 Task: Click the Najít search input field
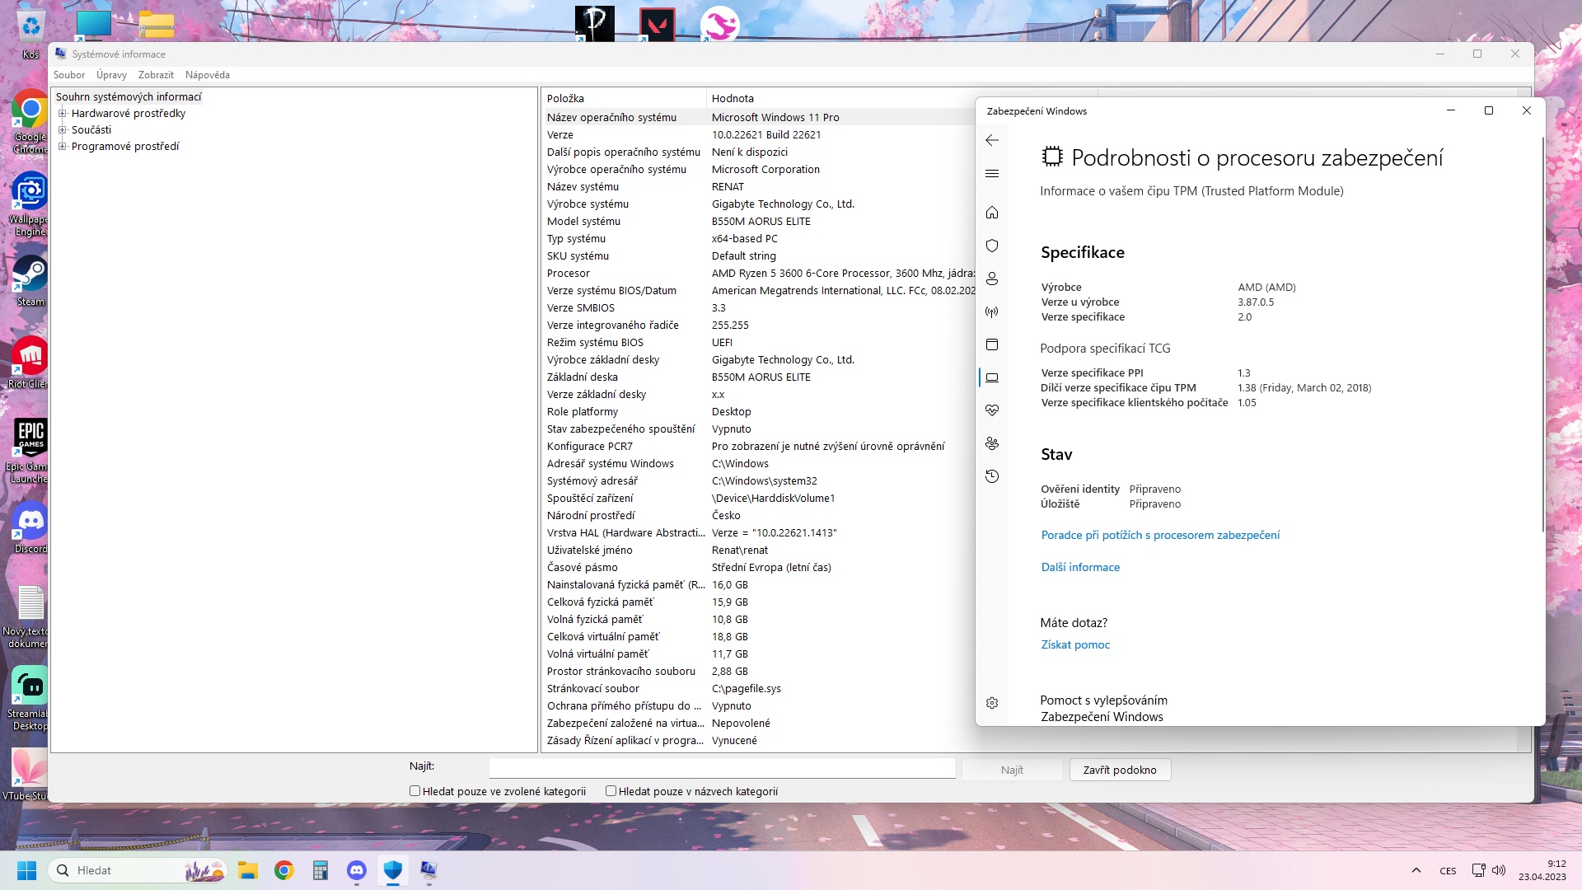click(722, 768)
